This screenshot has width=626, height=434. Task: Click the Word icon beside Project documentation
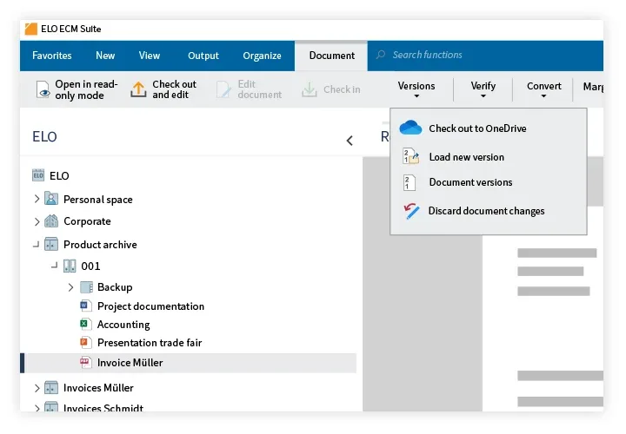tap(85, 306)
